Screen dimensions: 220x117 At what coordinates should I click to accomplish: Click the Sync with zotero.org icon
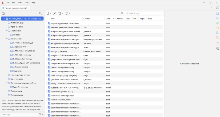pyautogui.click(x=217, y=8)
